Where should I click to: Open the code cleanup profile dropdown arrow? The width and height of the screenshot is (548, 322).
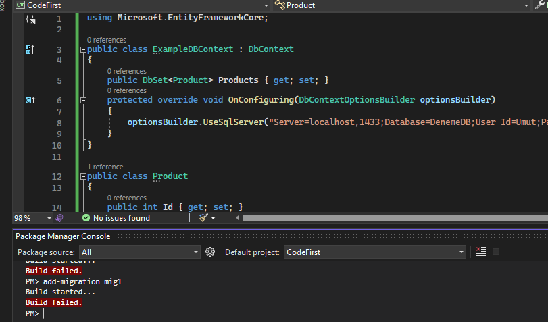pos(214,218)
